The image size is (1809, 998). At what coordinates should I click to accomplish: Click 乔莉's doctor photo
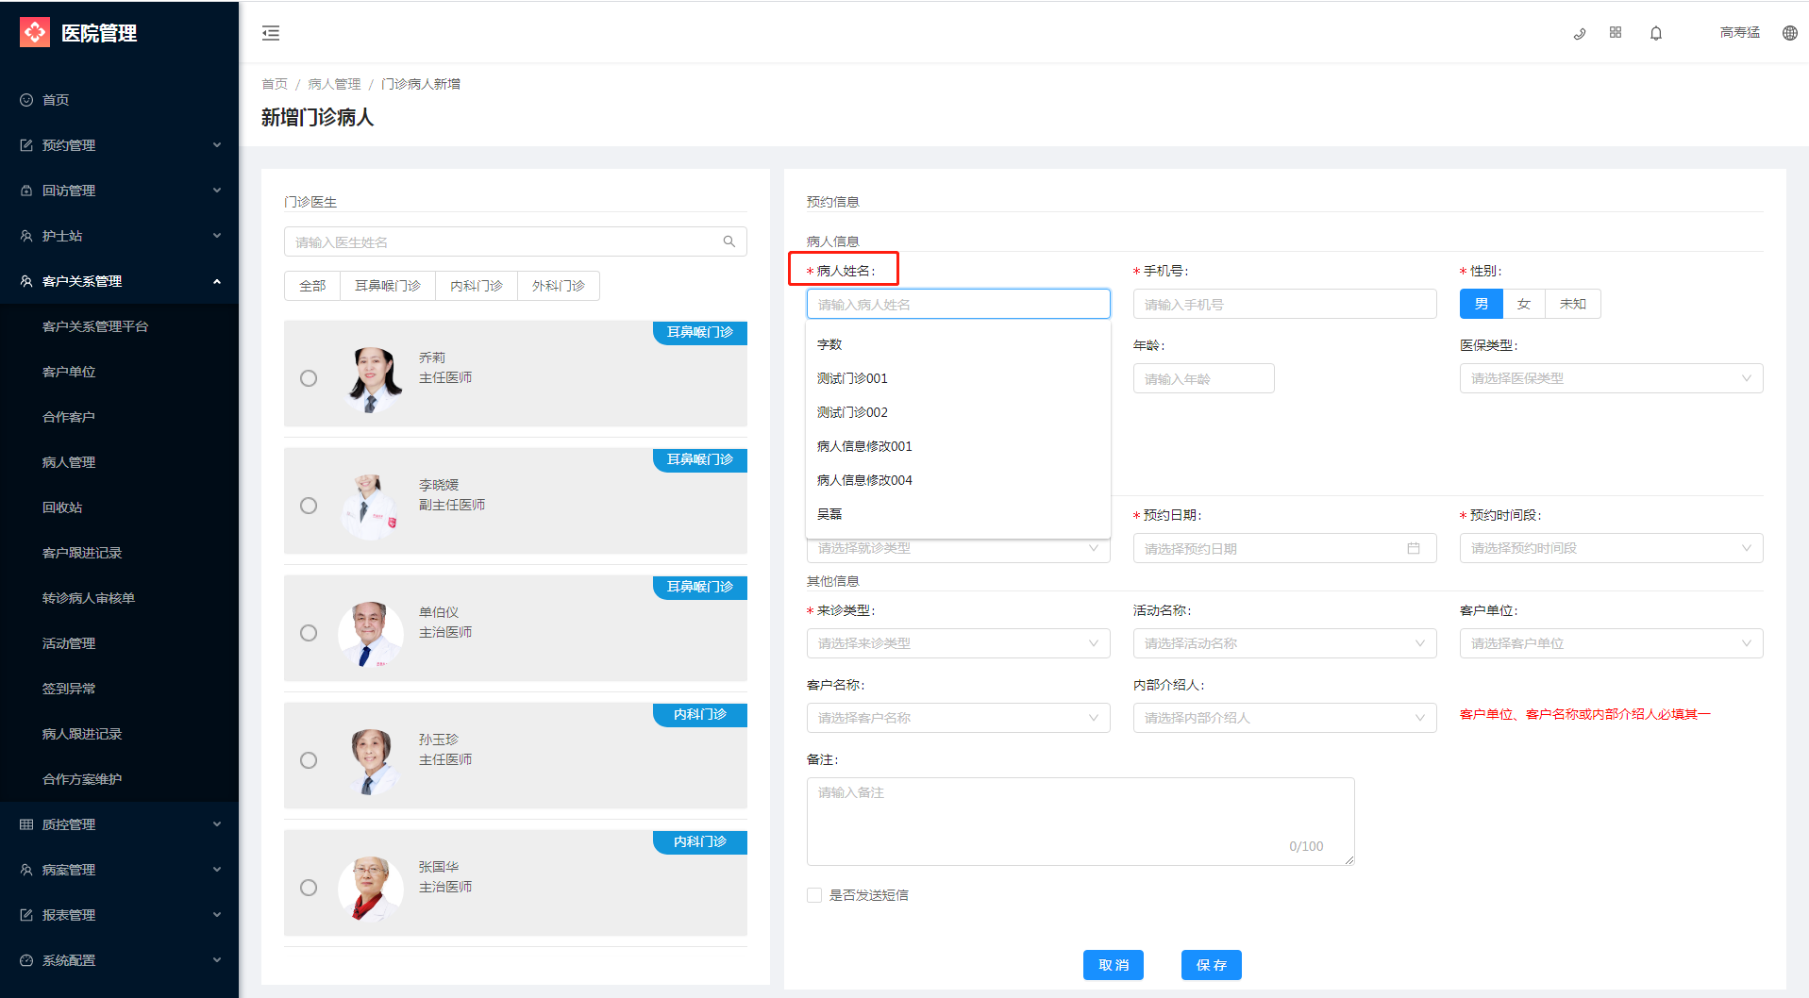tap(371, 378)
